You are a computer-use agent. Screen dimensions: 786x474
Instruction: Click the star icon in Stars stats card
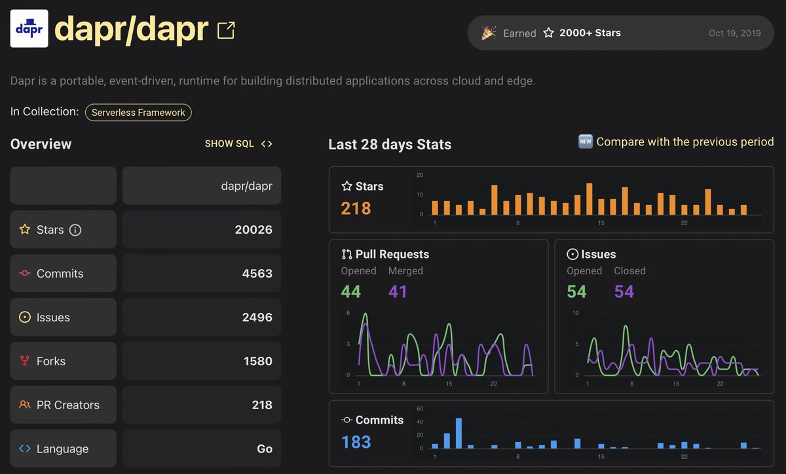point(347,187)
